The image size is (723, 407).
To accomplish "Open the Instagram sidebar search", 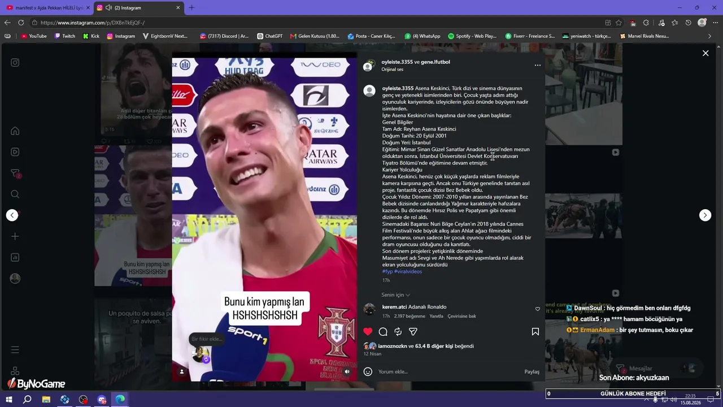I will click(x=15, y=194).
